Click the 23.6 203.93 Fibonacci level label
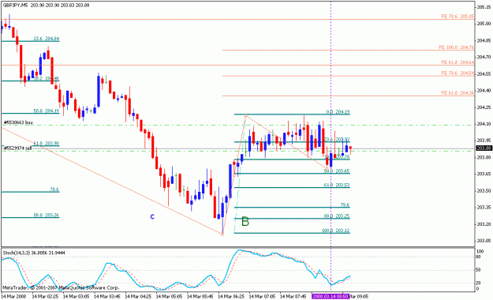This screenshot has height=300, width=493. tap(337, 139)
